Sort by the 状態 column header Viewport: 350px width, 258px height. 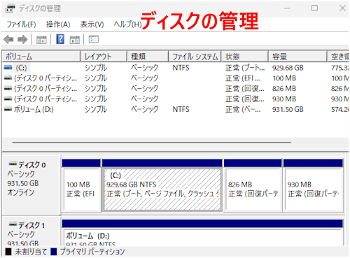pos(245,57)
